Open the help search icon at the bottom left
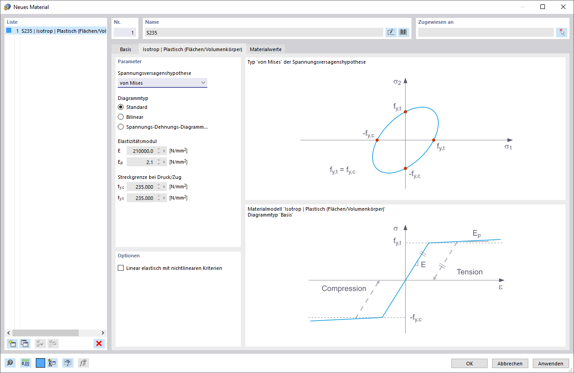Viewport: 574px width, 373px height. pyautogui.click(x=10, y=363)
